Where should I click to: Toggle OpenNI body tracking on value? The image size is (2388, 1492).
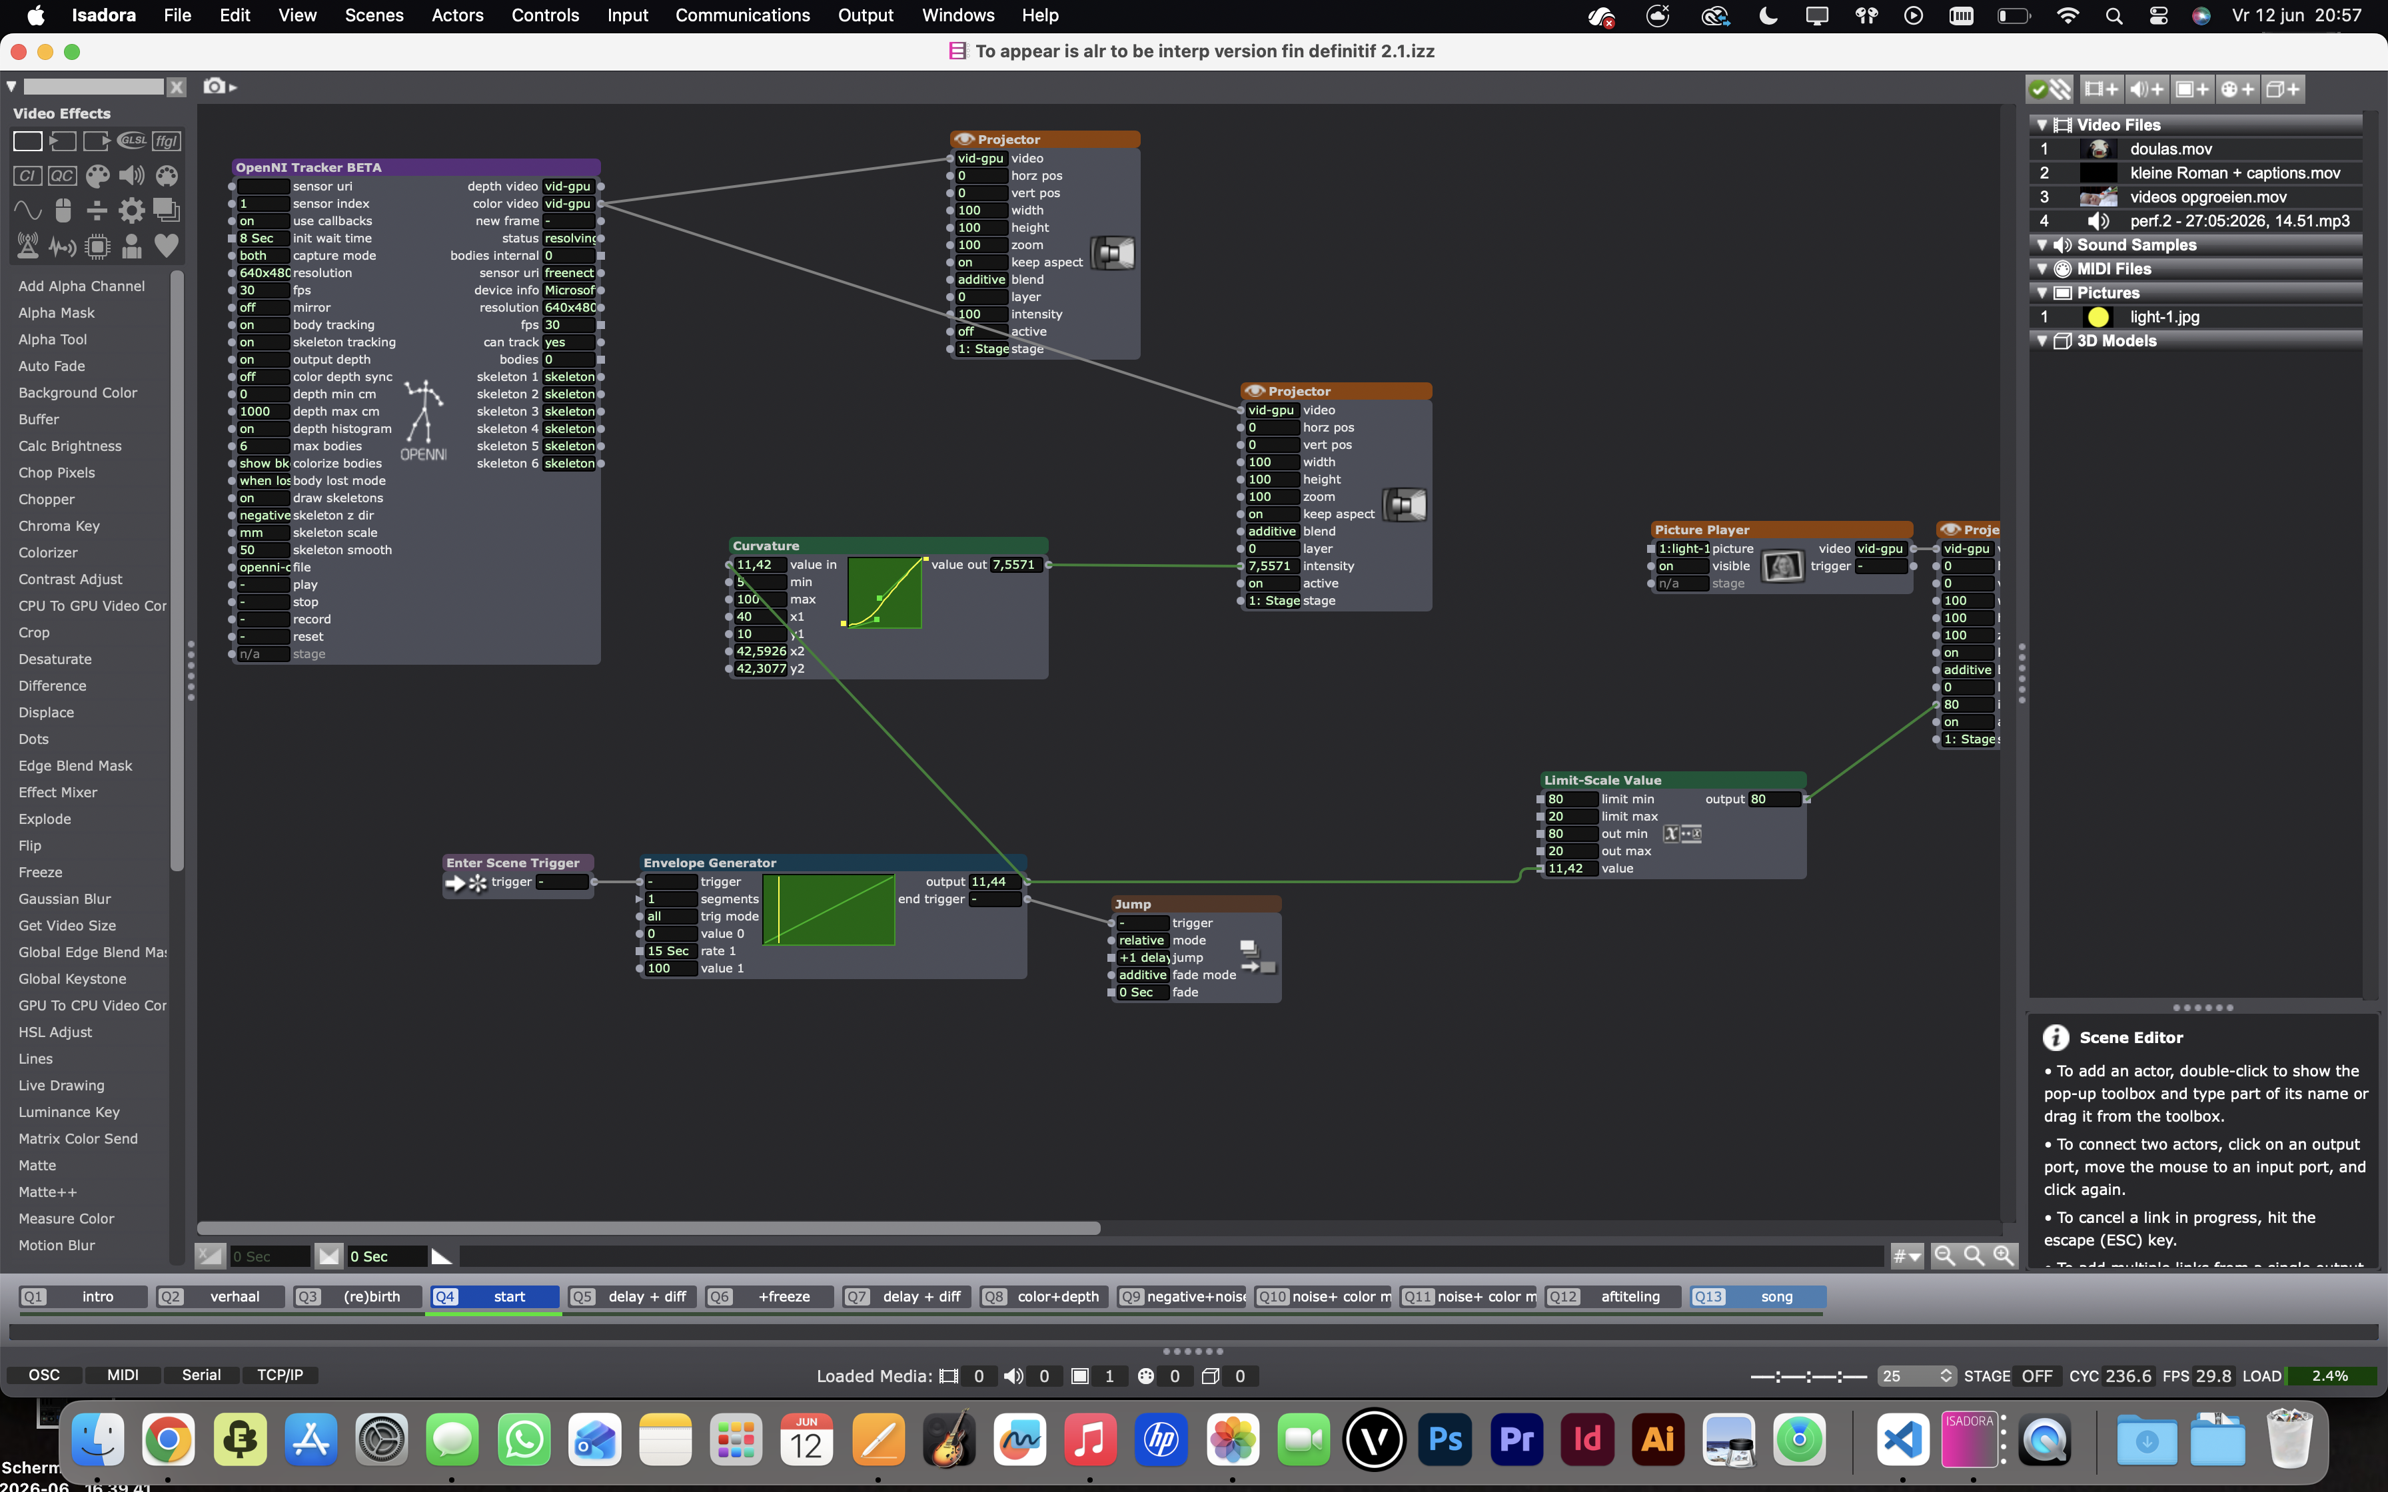point(263,324)
